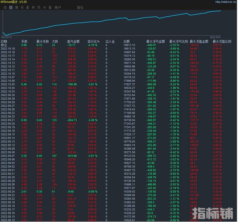Click the 日期 column header
The width and height of the screenshot is (238, 222).
[x=4, y=42]
